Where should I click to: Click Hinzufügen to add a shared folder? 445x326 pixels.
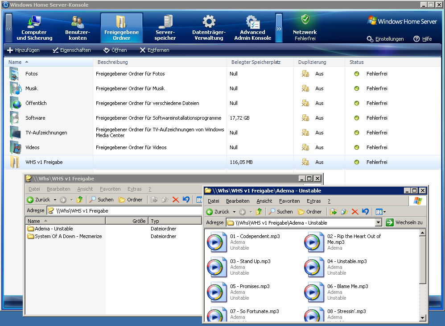[x=23, y=50]
